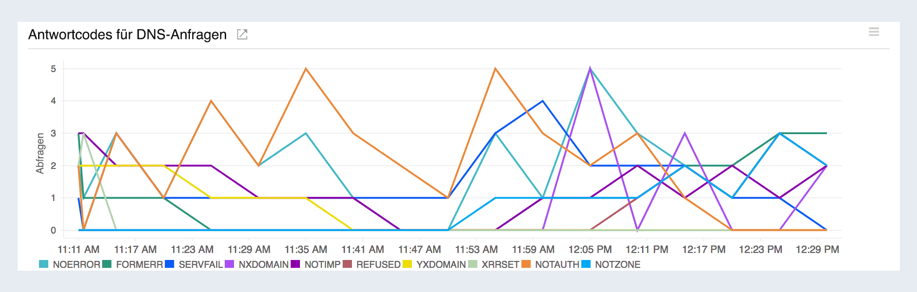Open the panel context menu at top right

click(x=874, y=32)
